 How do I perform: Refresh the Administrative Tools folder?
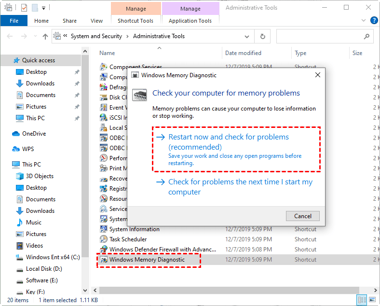262,37
